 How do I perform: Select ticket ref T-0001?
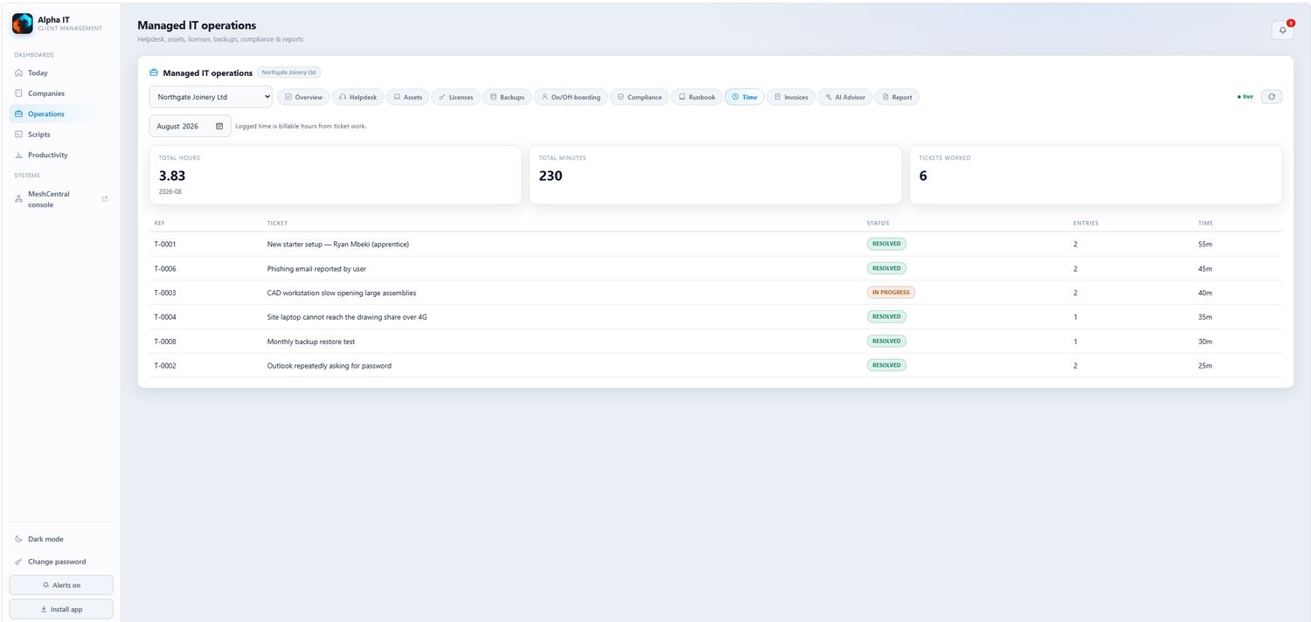(x=165, y=244)
